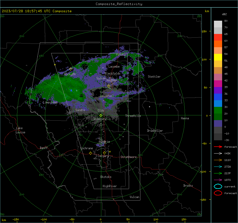Click the RockyMH label
Viewport: 238px width, 223px height.
(x=70, y=74)
